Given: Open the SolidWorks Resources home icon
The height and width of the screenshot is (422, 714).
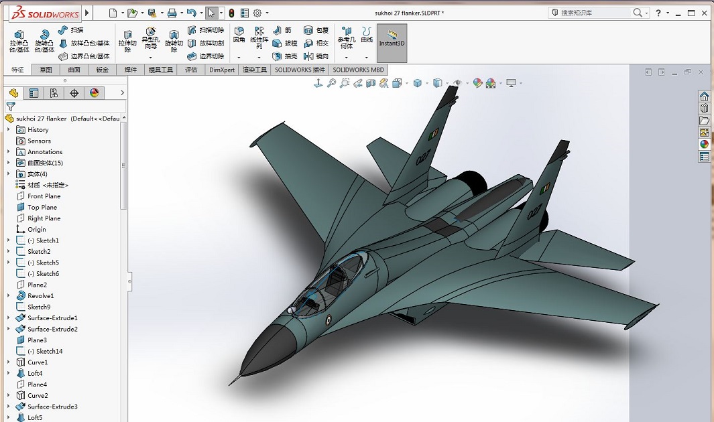Looking at the screenshot, I should [704, 96].
